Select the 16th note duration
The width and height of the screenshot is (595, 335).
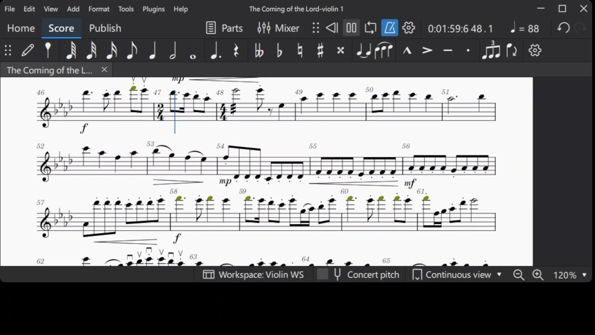tap(112, 50)
